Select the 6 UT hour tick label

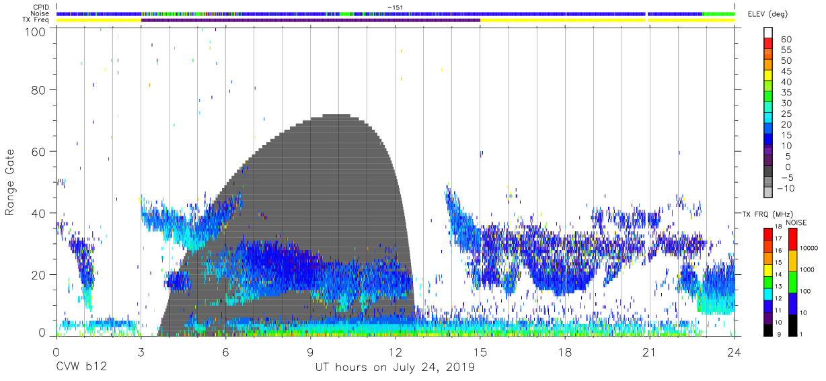tap(225, 353)
